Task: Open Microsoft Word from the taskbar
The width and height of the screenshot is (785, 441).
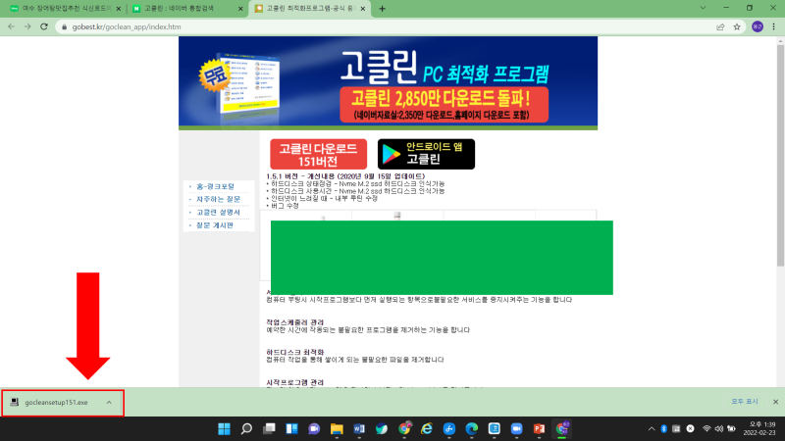Action: pos(359,429)
